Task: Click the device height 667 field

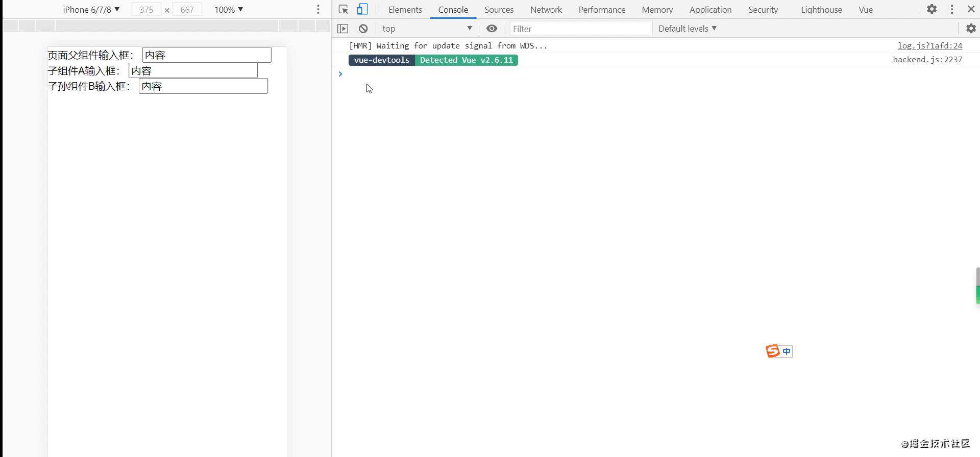Action: (187, 9)
